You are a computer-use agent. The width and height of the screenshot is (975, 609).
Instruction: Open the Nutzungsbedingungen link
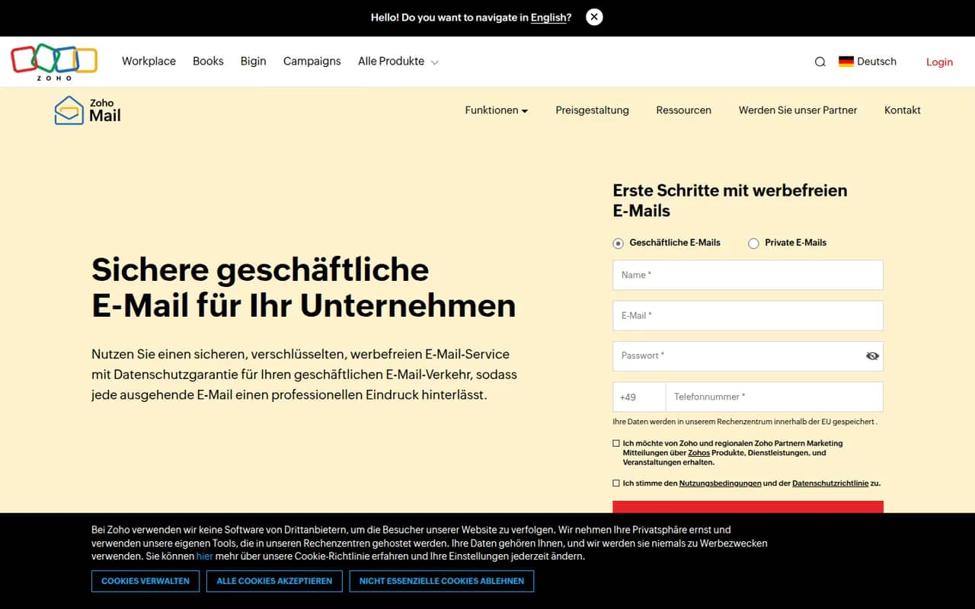pos(720,483)
